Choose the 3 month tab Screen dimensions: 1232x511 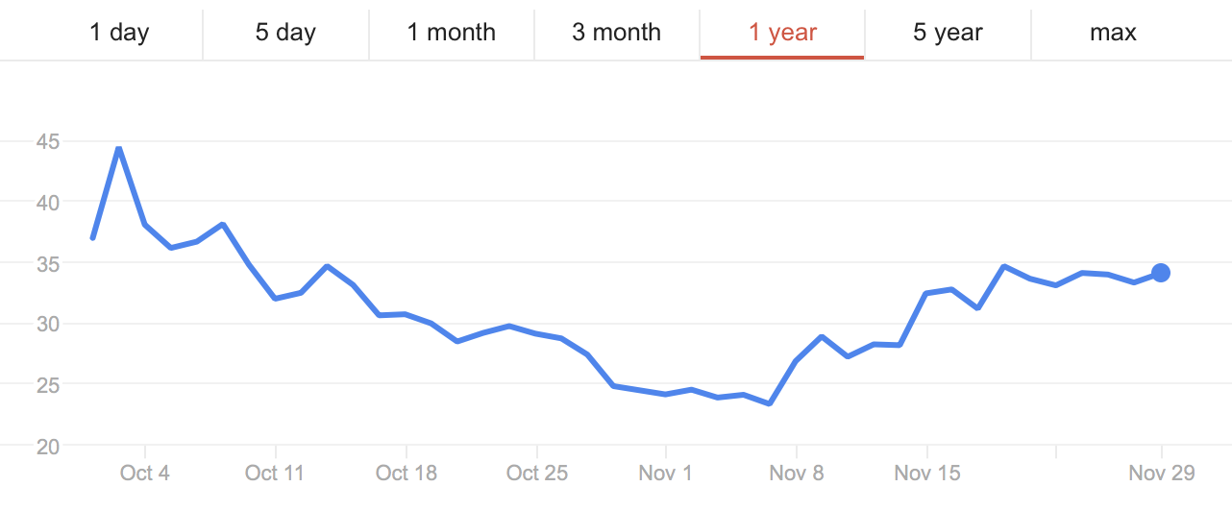pos(616,33)
